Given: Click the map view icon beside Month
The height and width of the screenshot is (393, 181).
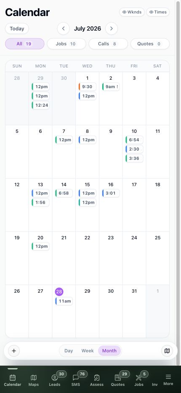Looking at the screenshot, I should click(x=167, y=351).
